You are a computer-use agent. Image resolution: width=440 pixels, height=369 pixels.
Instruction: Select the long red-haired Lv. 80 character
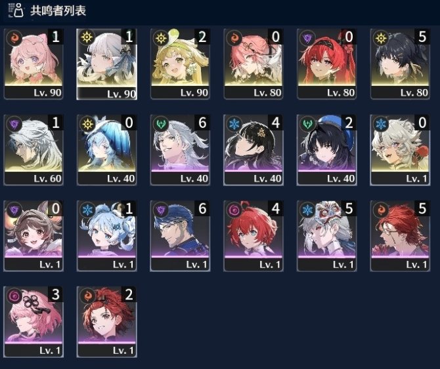pos(326,64)
